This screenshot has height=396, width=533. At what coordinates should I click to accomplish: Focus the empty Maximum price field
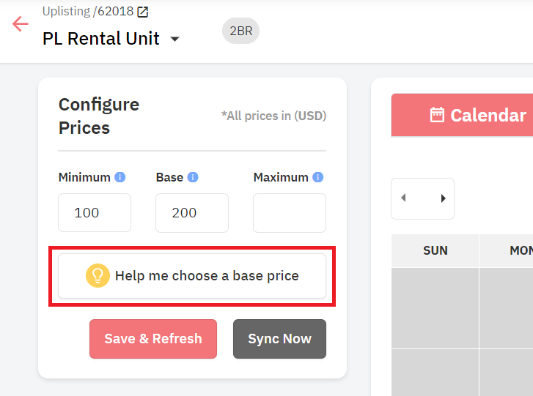tap(290, 213)
